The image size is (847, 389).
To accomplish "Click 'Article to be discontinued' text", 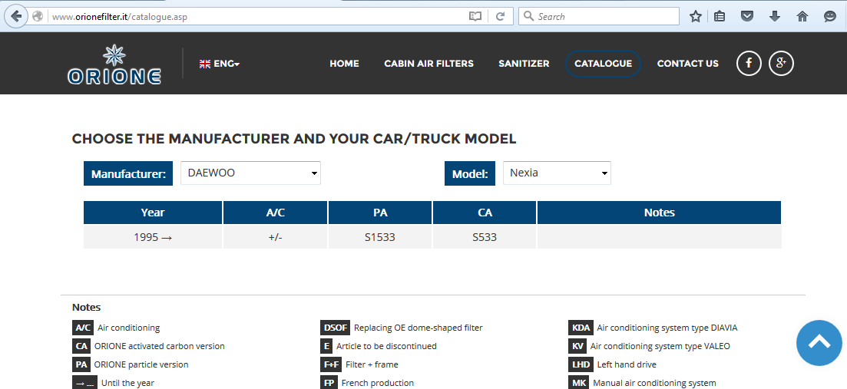I will (386, 346).
